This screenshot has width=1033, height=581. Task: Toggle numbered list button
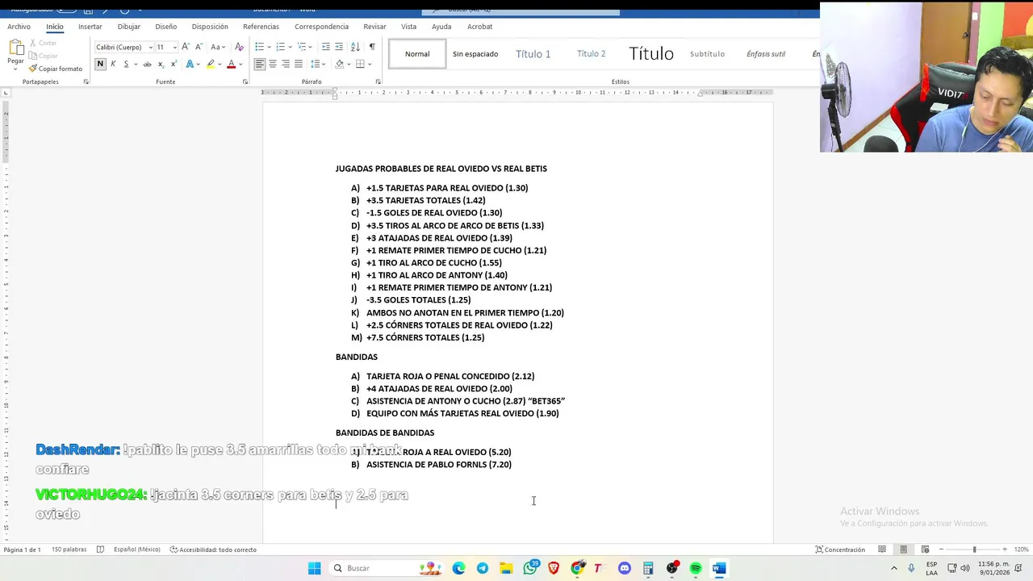(x=280, y=47)
